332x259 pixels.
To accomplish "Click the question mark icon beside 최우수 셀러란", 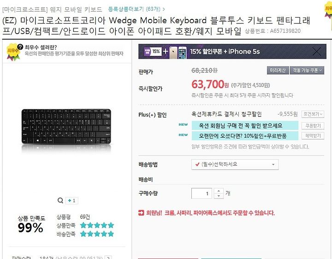I will pyautogui.click(x=20, y=47).
